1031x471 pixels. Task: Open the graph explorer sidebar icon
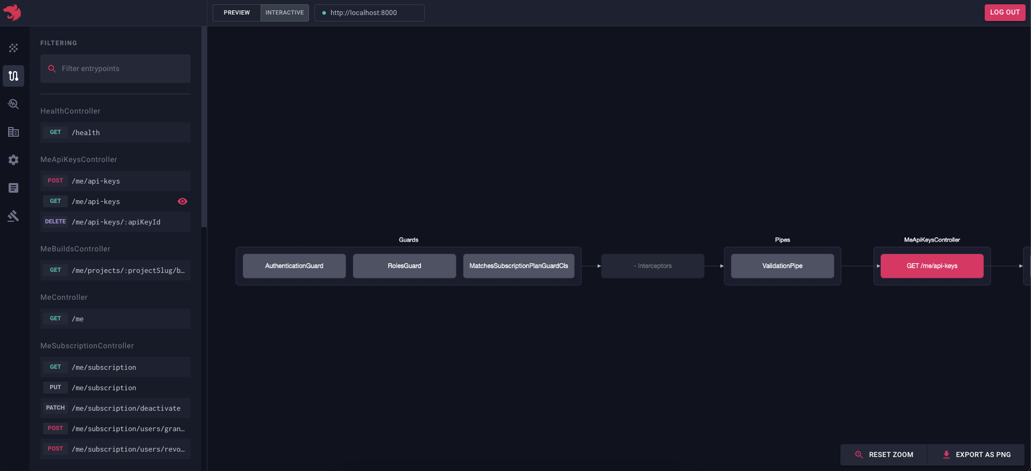(x=13, y=48)
